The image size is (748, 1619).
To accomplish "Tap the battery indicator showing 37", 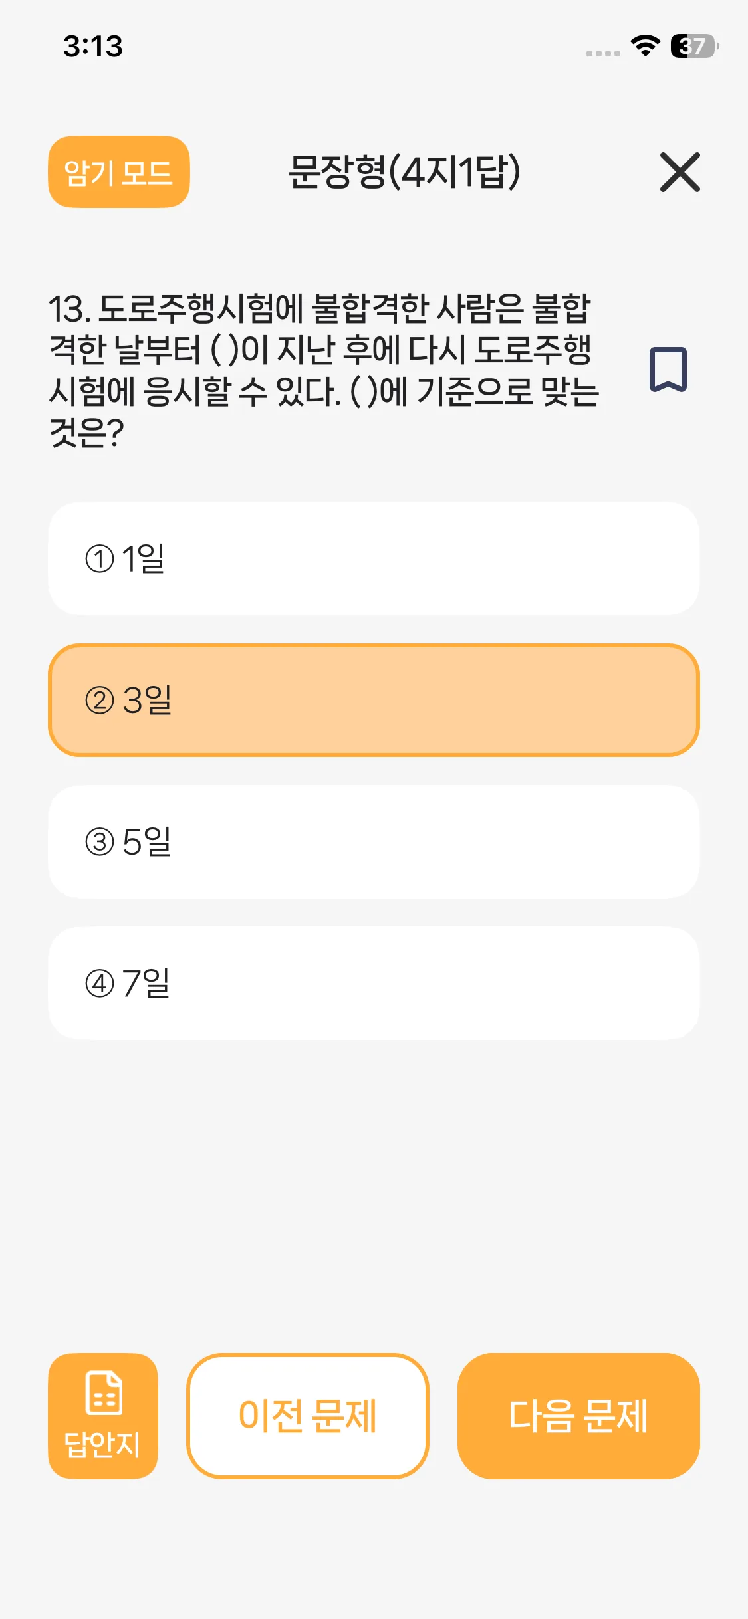I will (694, 46).
